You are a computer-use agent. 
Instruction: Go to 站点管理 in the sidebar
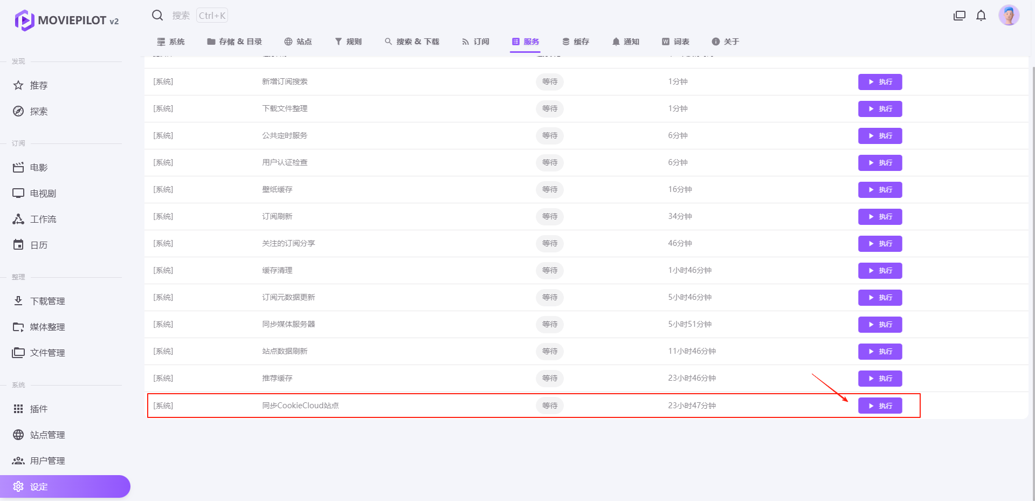click(47, 435)
